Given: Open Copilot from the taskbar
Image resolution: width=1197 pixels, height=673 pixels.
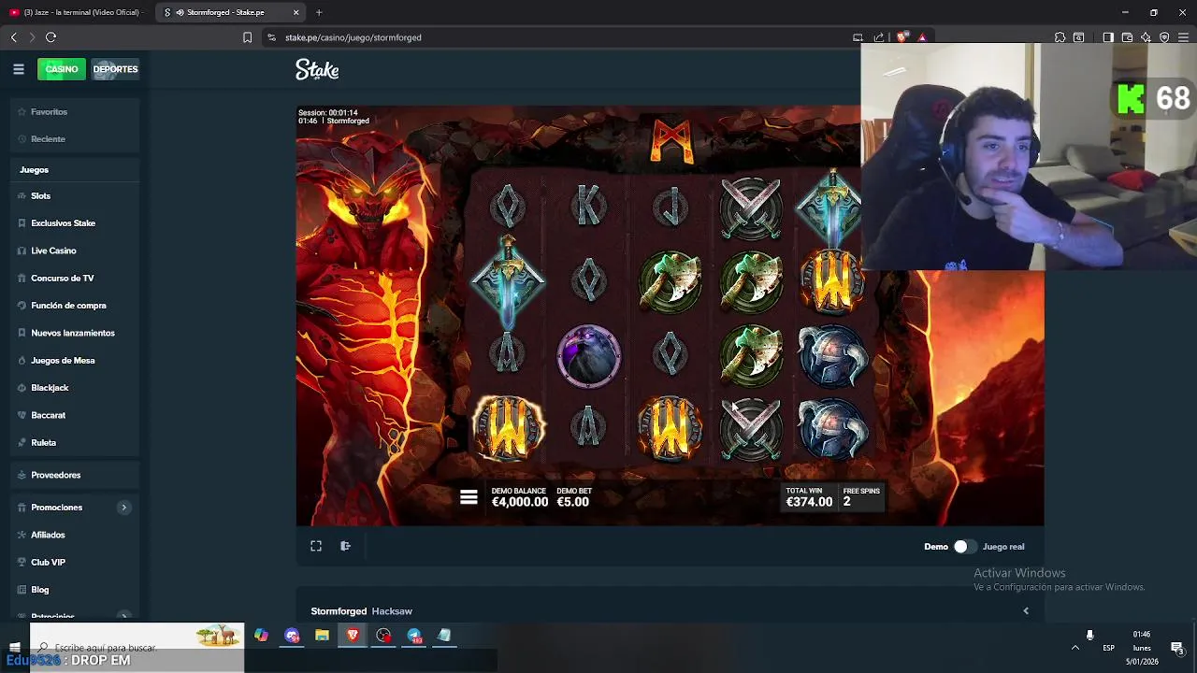Looking at the screenshot, I should pyautogui.click(x=261, y=636).
